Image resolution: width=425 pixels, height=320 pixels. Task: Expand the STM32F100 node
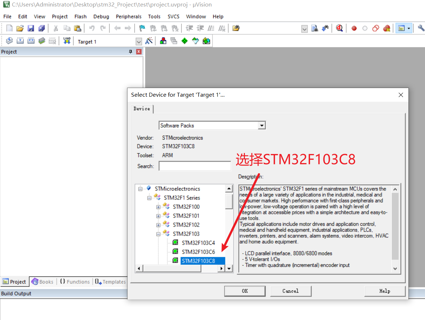click(x=158, y=207)
